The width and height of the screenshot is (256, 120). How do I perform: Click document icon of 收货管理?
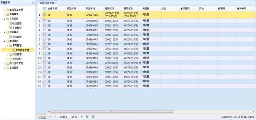click(x=11, y=23)
